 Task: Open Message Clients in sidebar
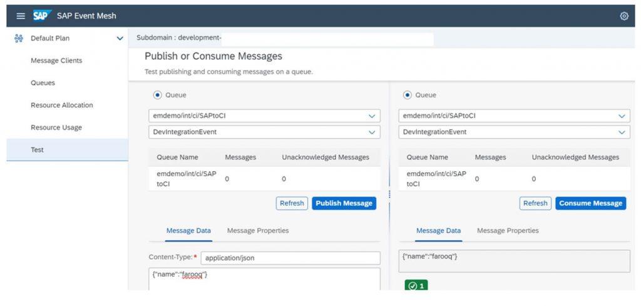pos(56,61)
